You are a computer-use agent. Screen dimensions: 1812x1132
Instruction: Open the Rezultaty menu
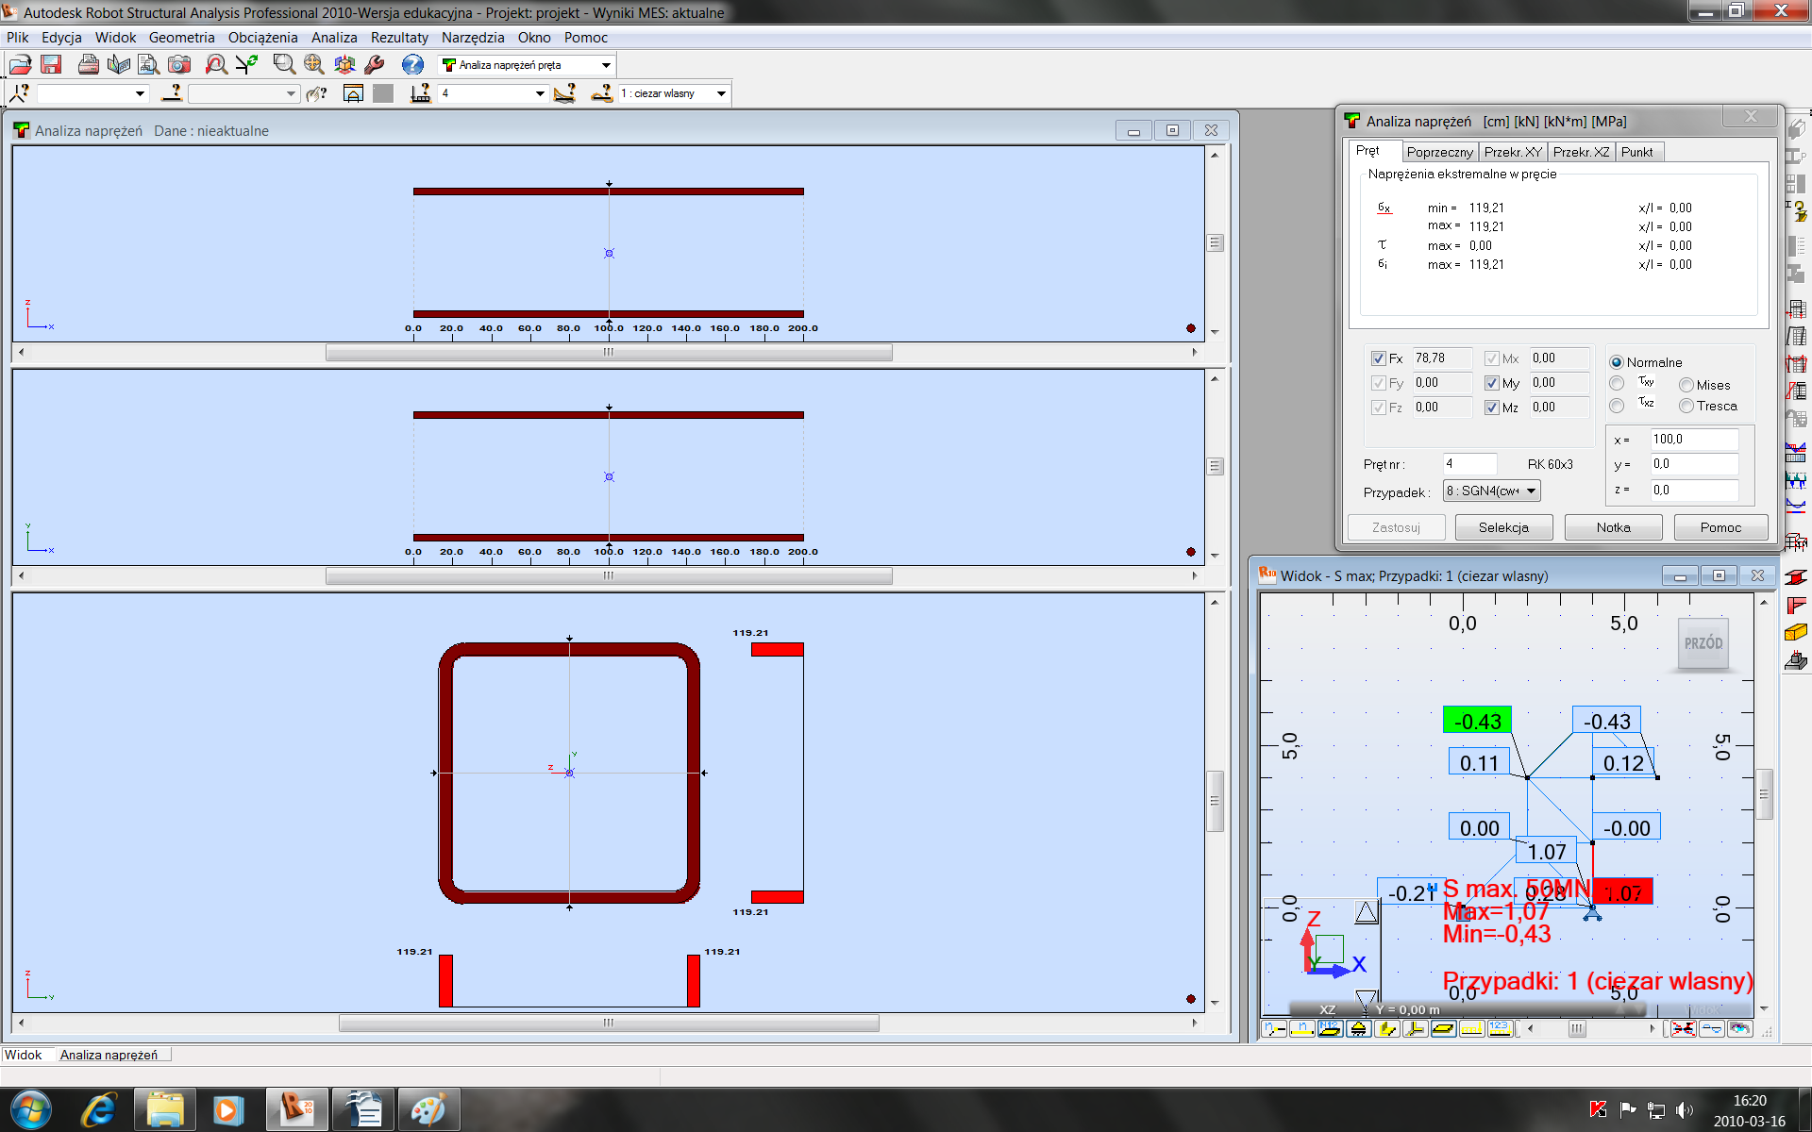398,38
